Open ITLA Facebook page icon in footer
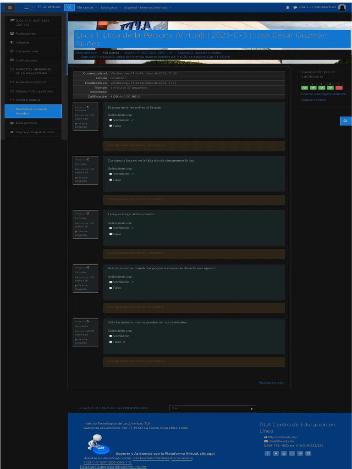The image size is (352, 469). coord(268,453)
